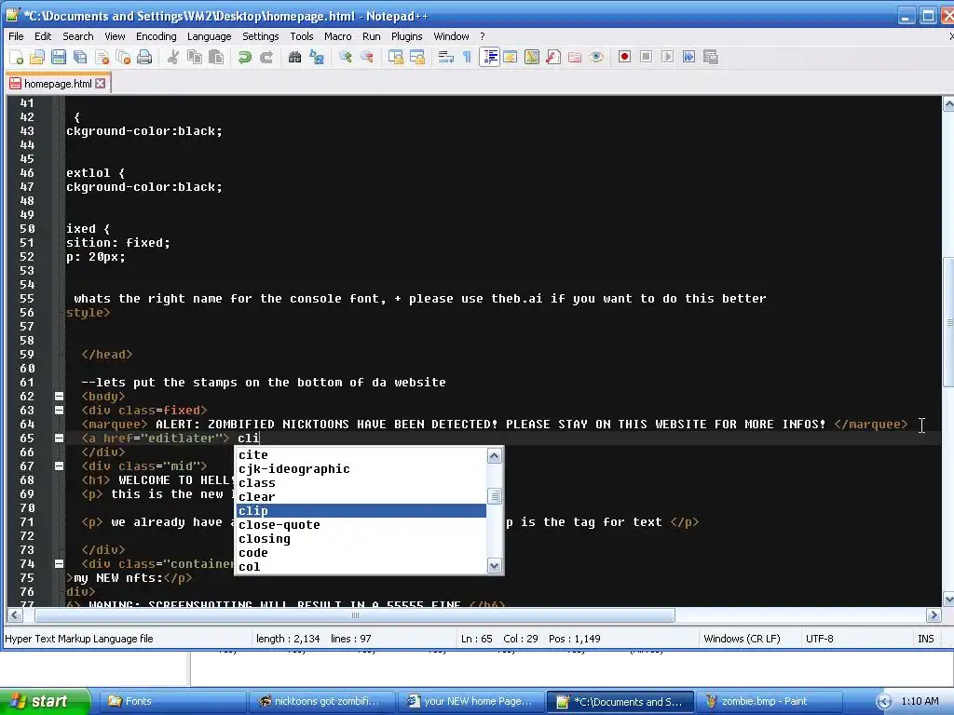Click the Zoom In toolbar icon
Image resolution: width=954 pixels, height=715 pixels.
click(345, 57)
